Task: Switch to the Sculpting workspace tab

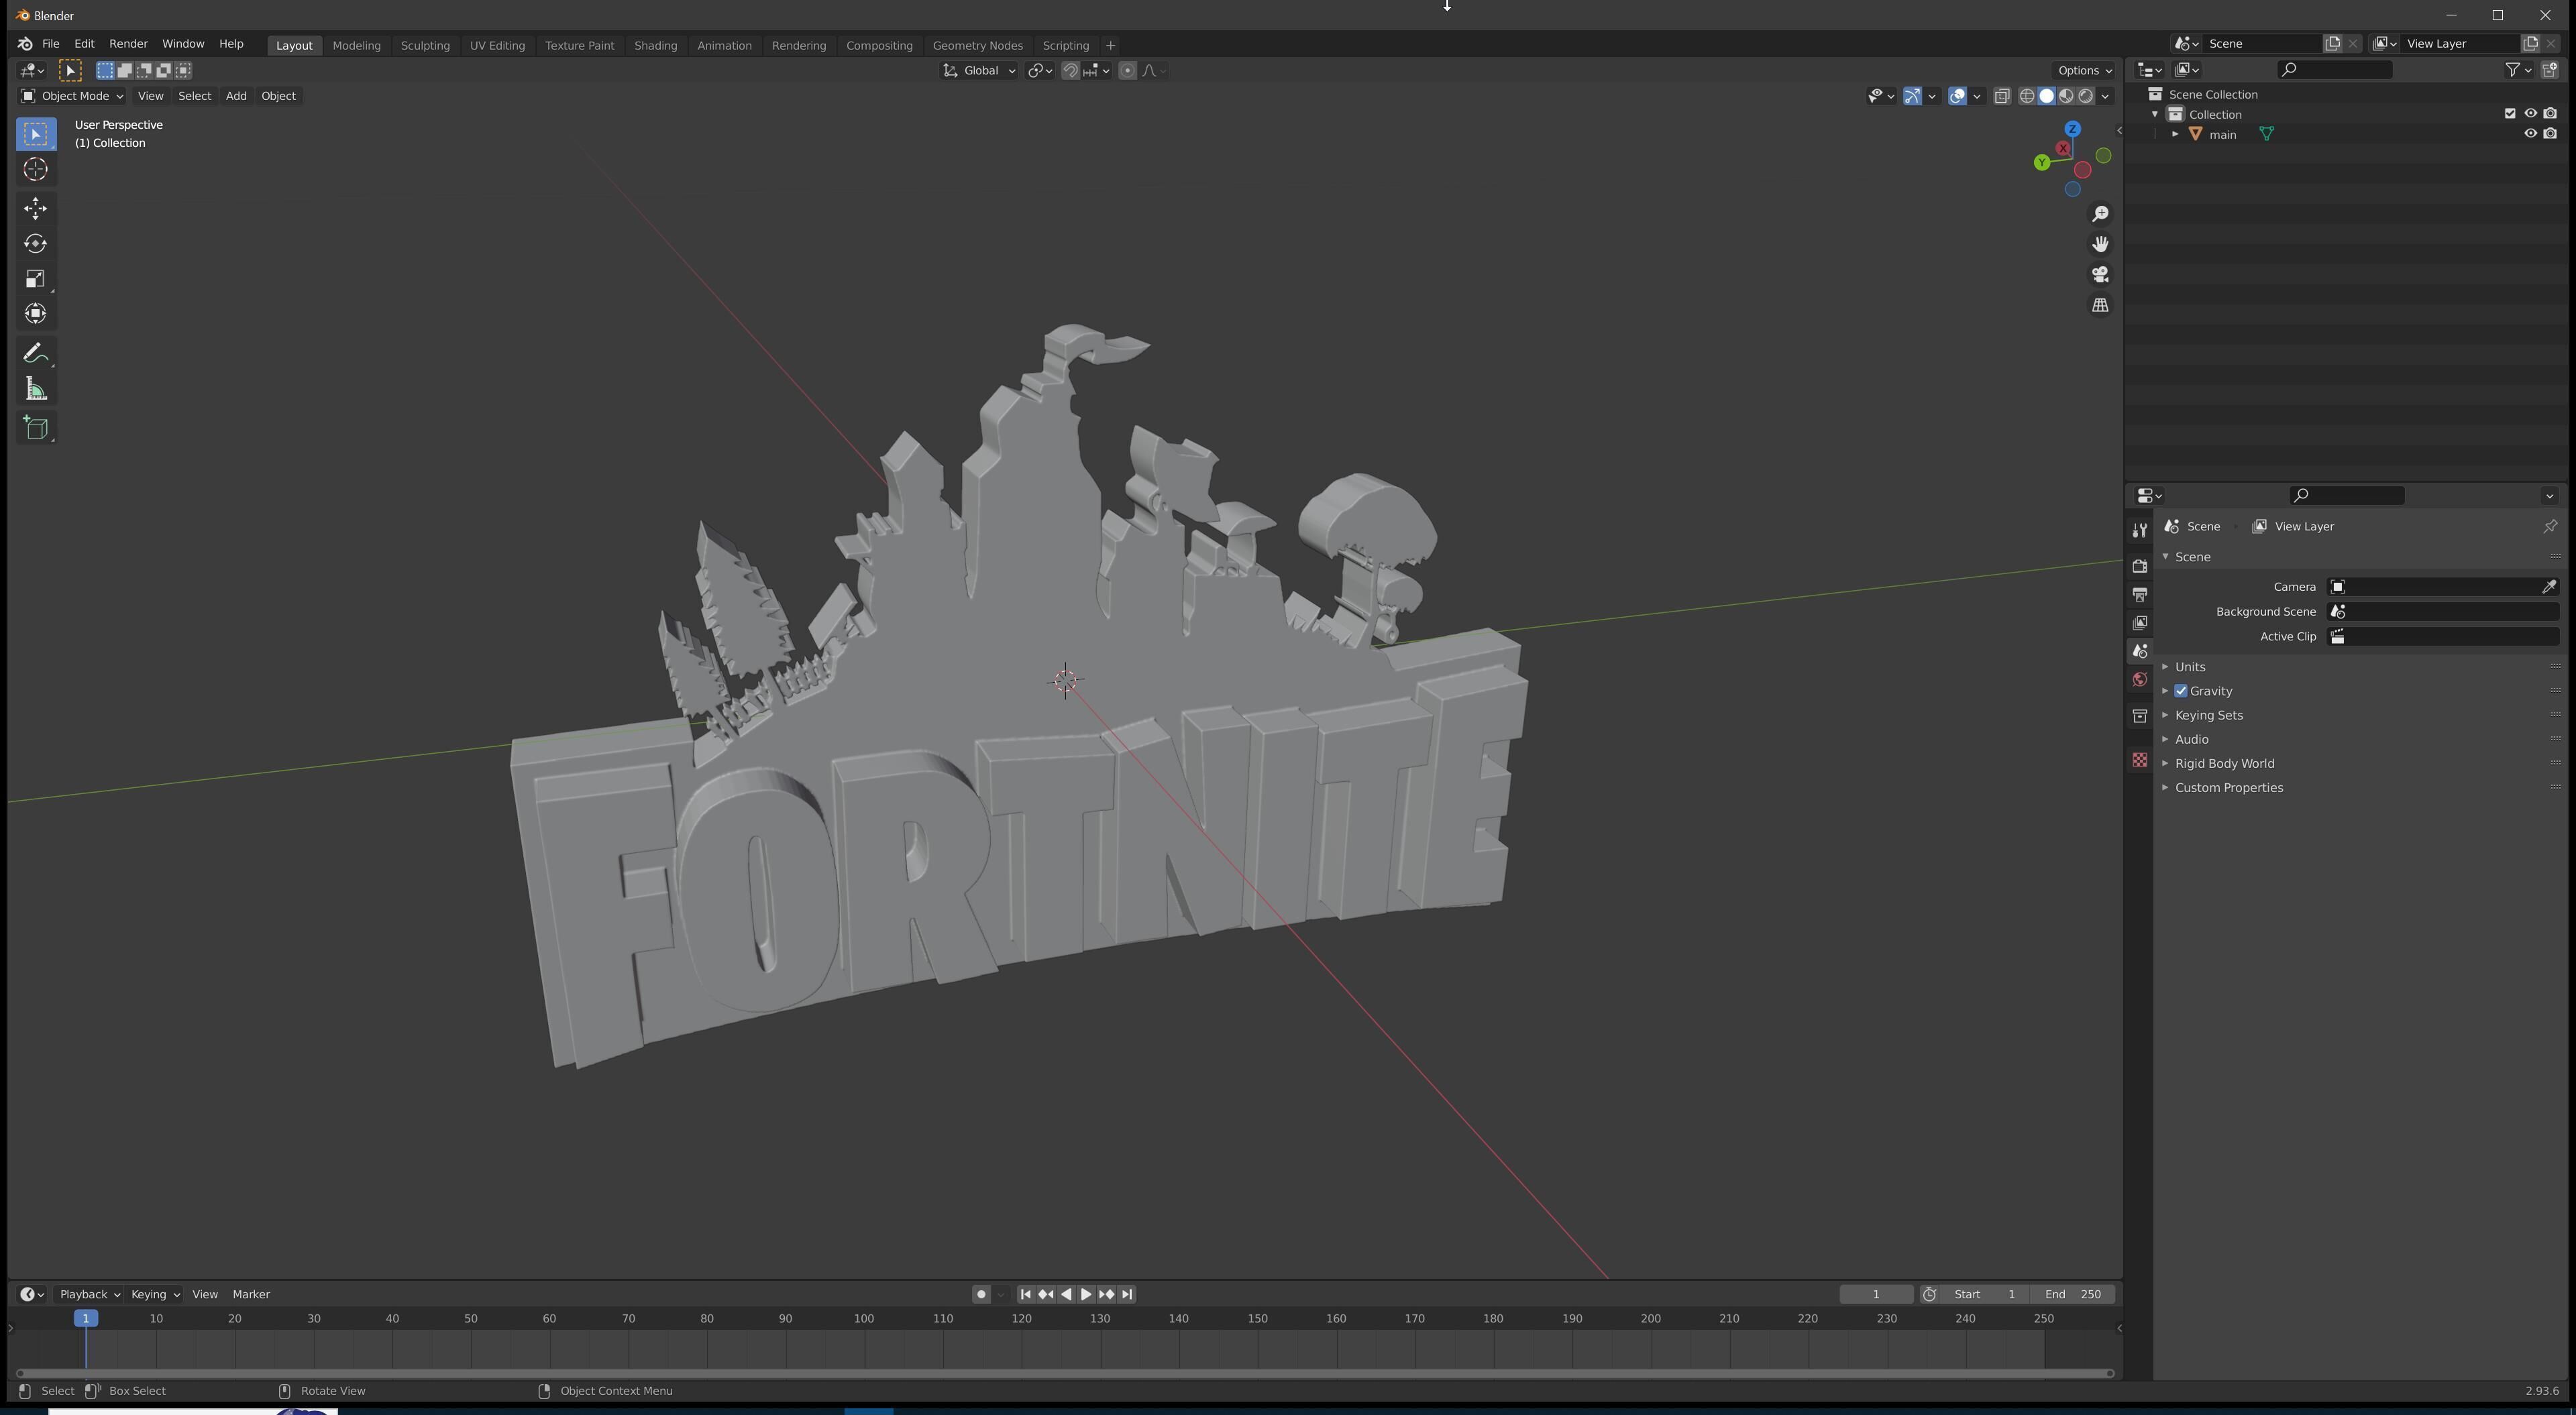Action: click(x=425, y=45)
